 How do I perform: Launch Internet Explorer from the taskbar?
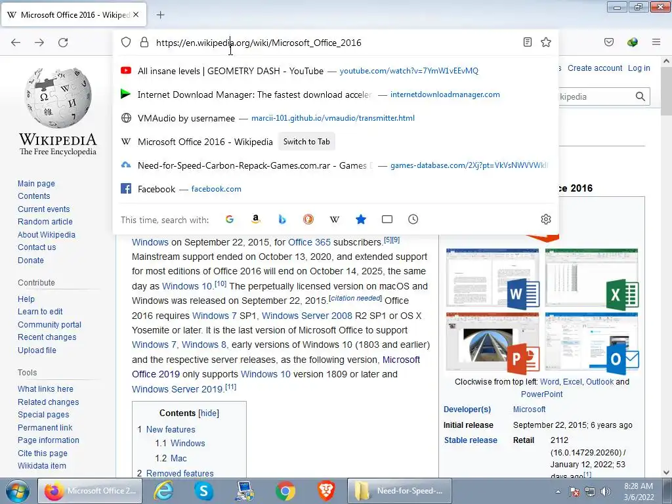(163, 491)
